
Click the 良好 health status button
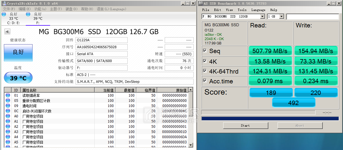(x=18, y=52)
